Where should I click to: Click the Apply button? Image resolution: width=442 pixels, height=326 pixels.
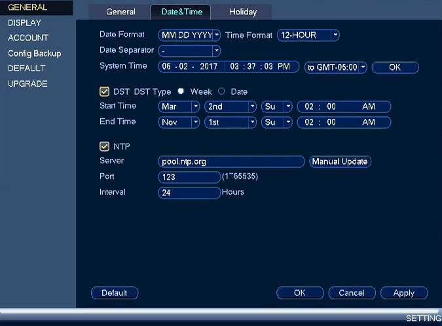coord(404,293)
